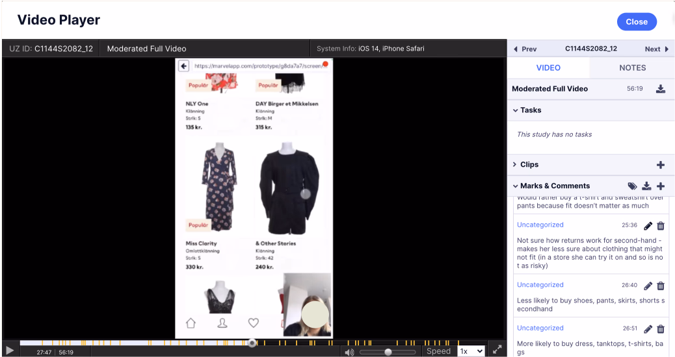Play the video

[x=10, y=351]
